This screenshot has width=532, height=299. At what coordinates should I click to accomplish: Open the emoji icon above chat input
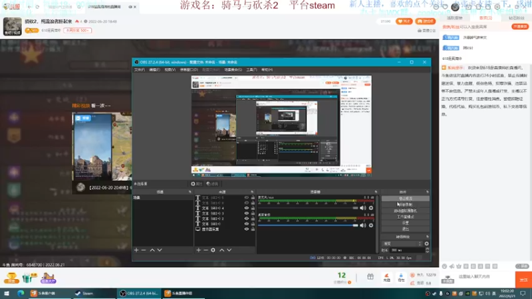pos(444,266)
